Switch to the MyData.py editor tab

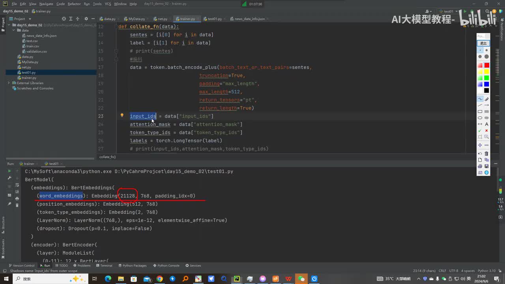134,19
